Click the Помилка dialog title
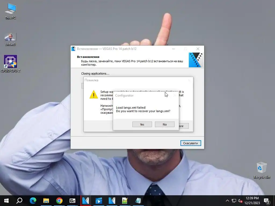 click(91, 80)
